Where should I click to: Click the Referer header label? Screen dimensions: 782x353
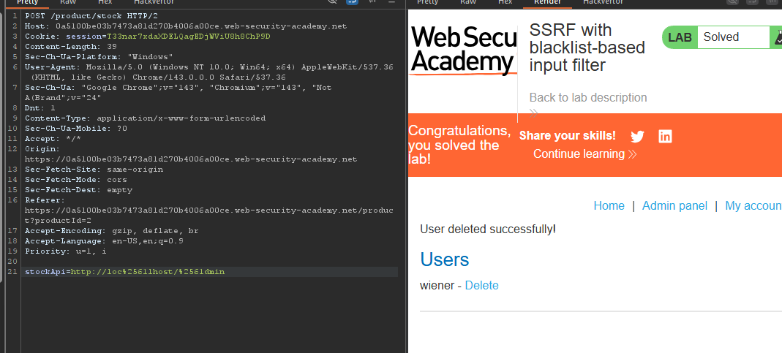(45, 200)
